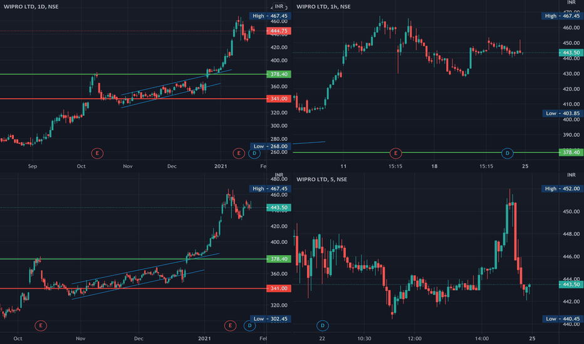Click the High 467.45 label on 1h chart
Image resolution: width=584 pixels, height=344 pixels.
563,16
